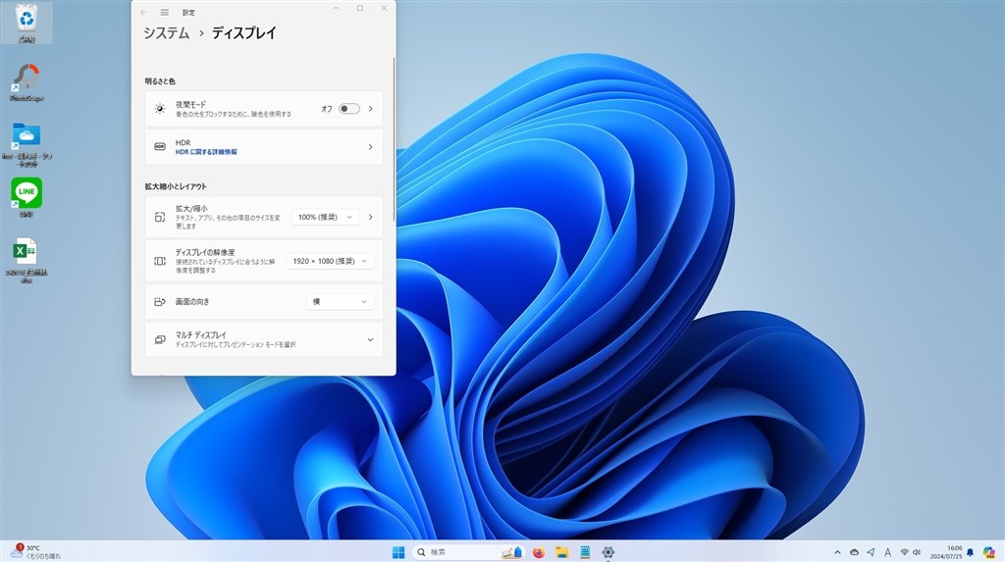Click the taskbar search box

[x=468, y=552]
